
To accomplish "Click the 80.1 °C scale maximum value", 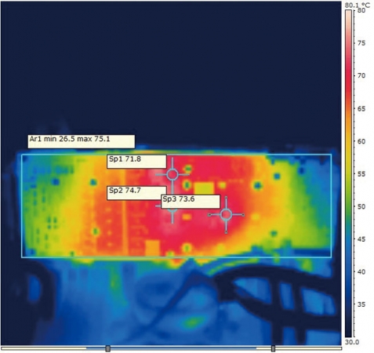I will click(x=358, y=5).
